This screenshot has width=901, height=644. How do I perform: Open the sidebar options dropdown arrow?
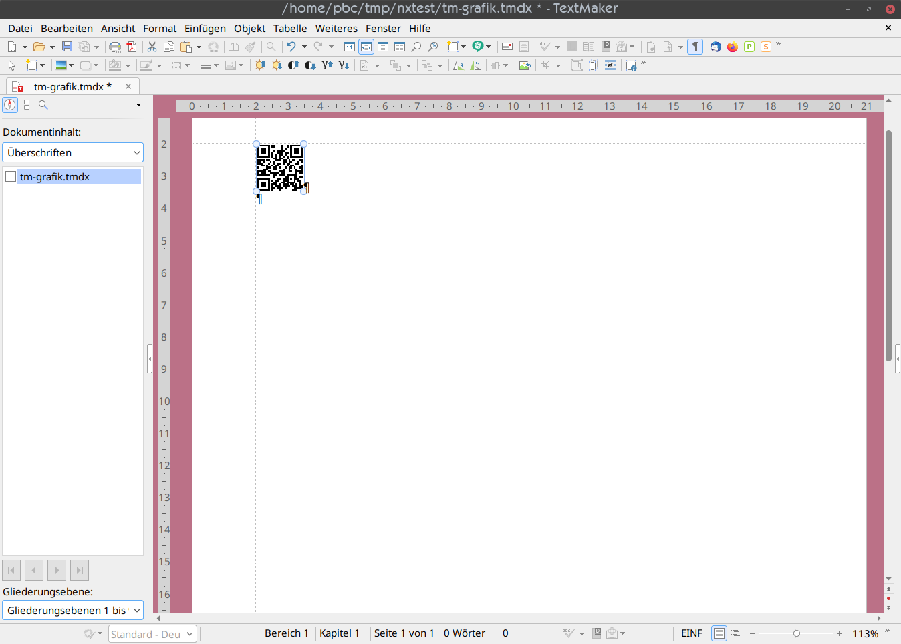point(138,105)
